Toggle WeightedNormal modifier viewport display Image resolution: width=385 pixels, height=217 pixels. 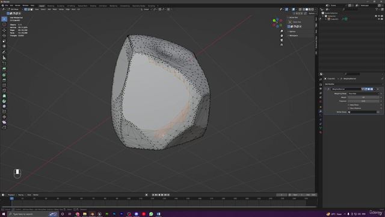[369, 89]
